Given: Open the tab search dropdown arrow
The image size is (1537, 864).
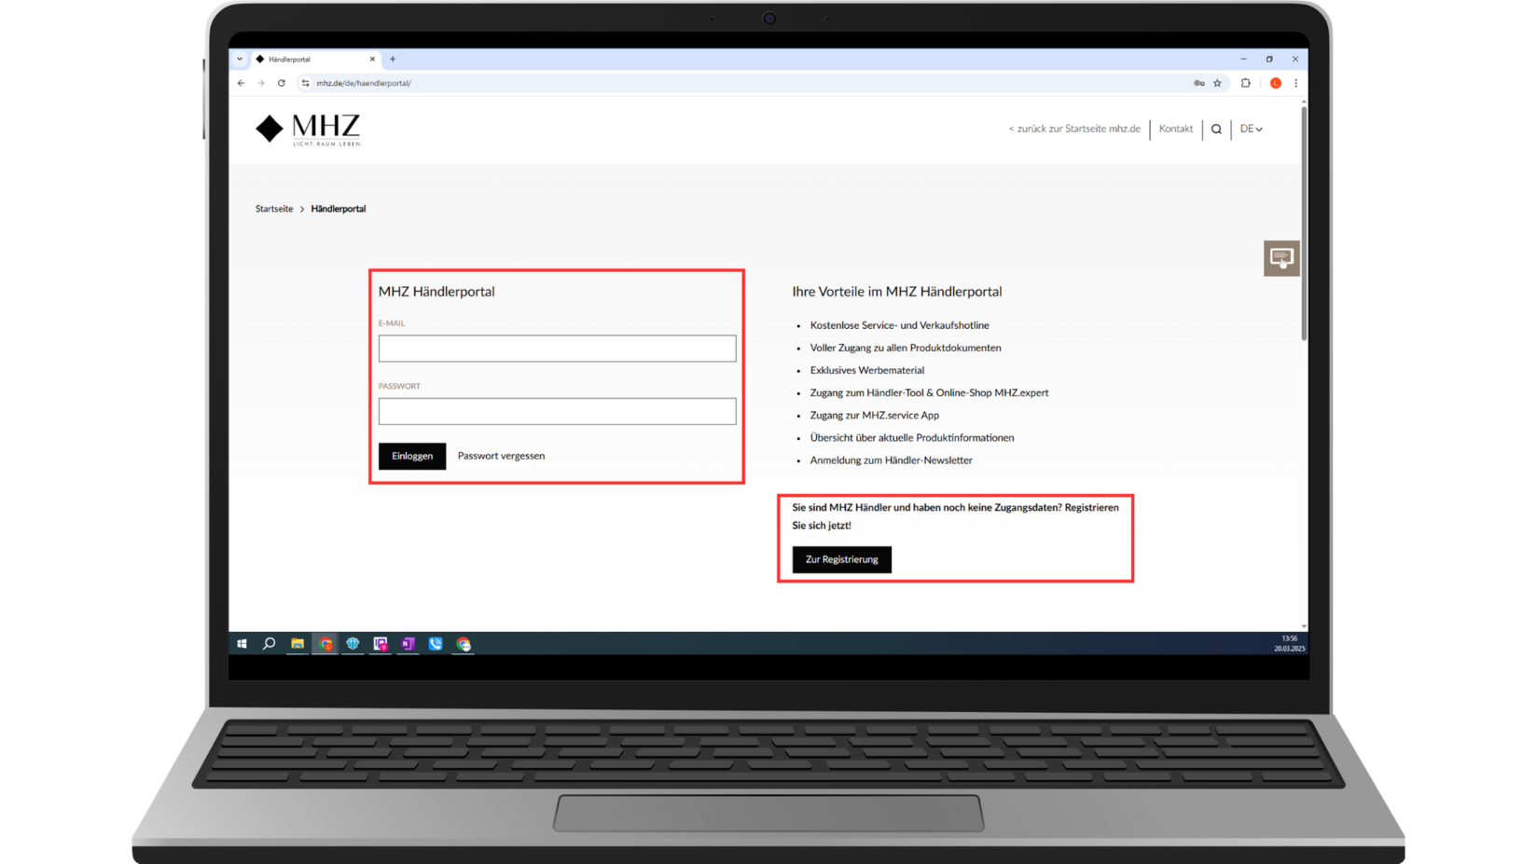Looking at the screenshot, I should [240, 59].
